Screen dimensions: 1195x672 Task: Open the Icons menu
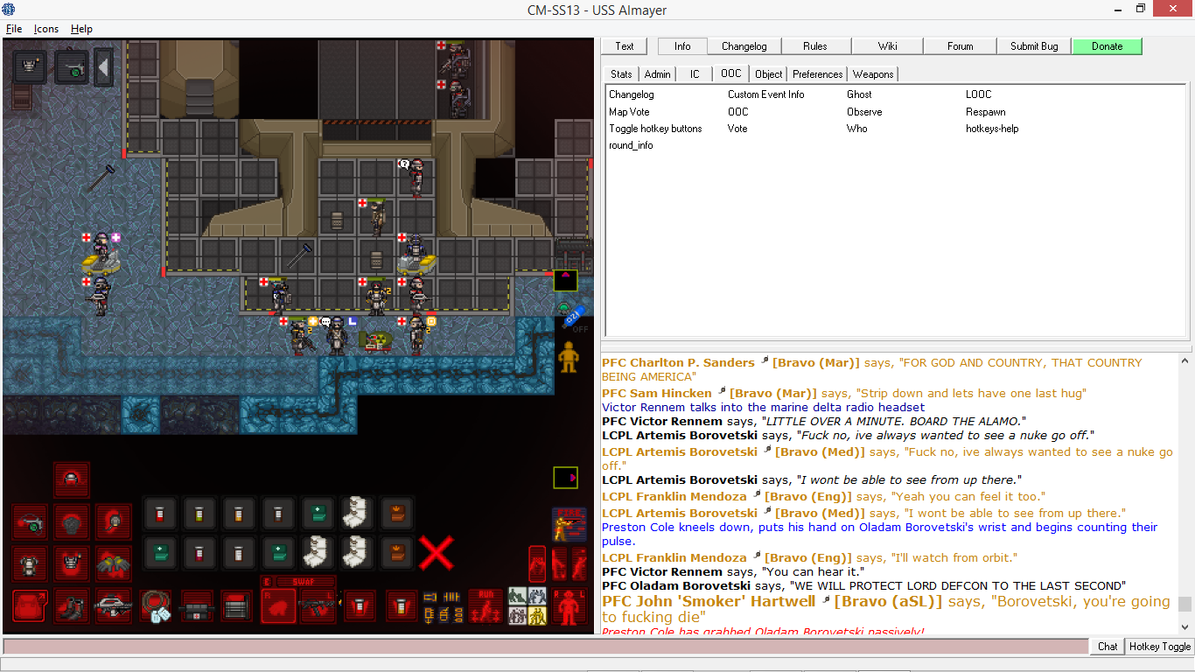46,29
